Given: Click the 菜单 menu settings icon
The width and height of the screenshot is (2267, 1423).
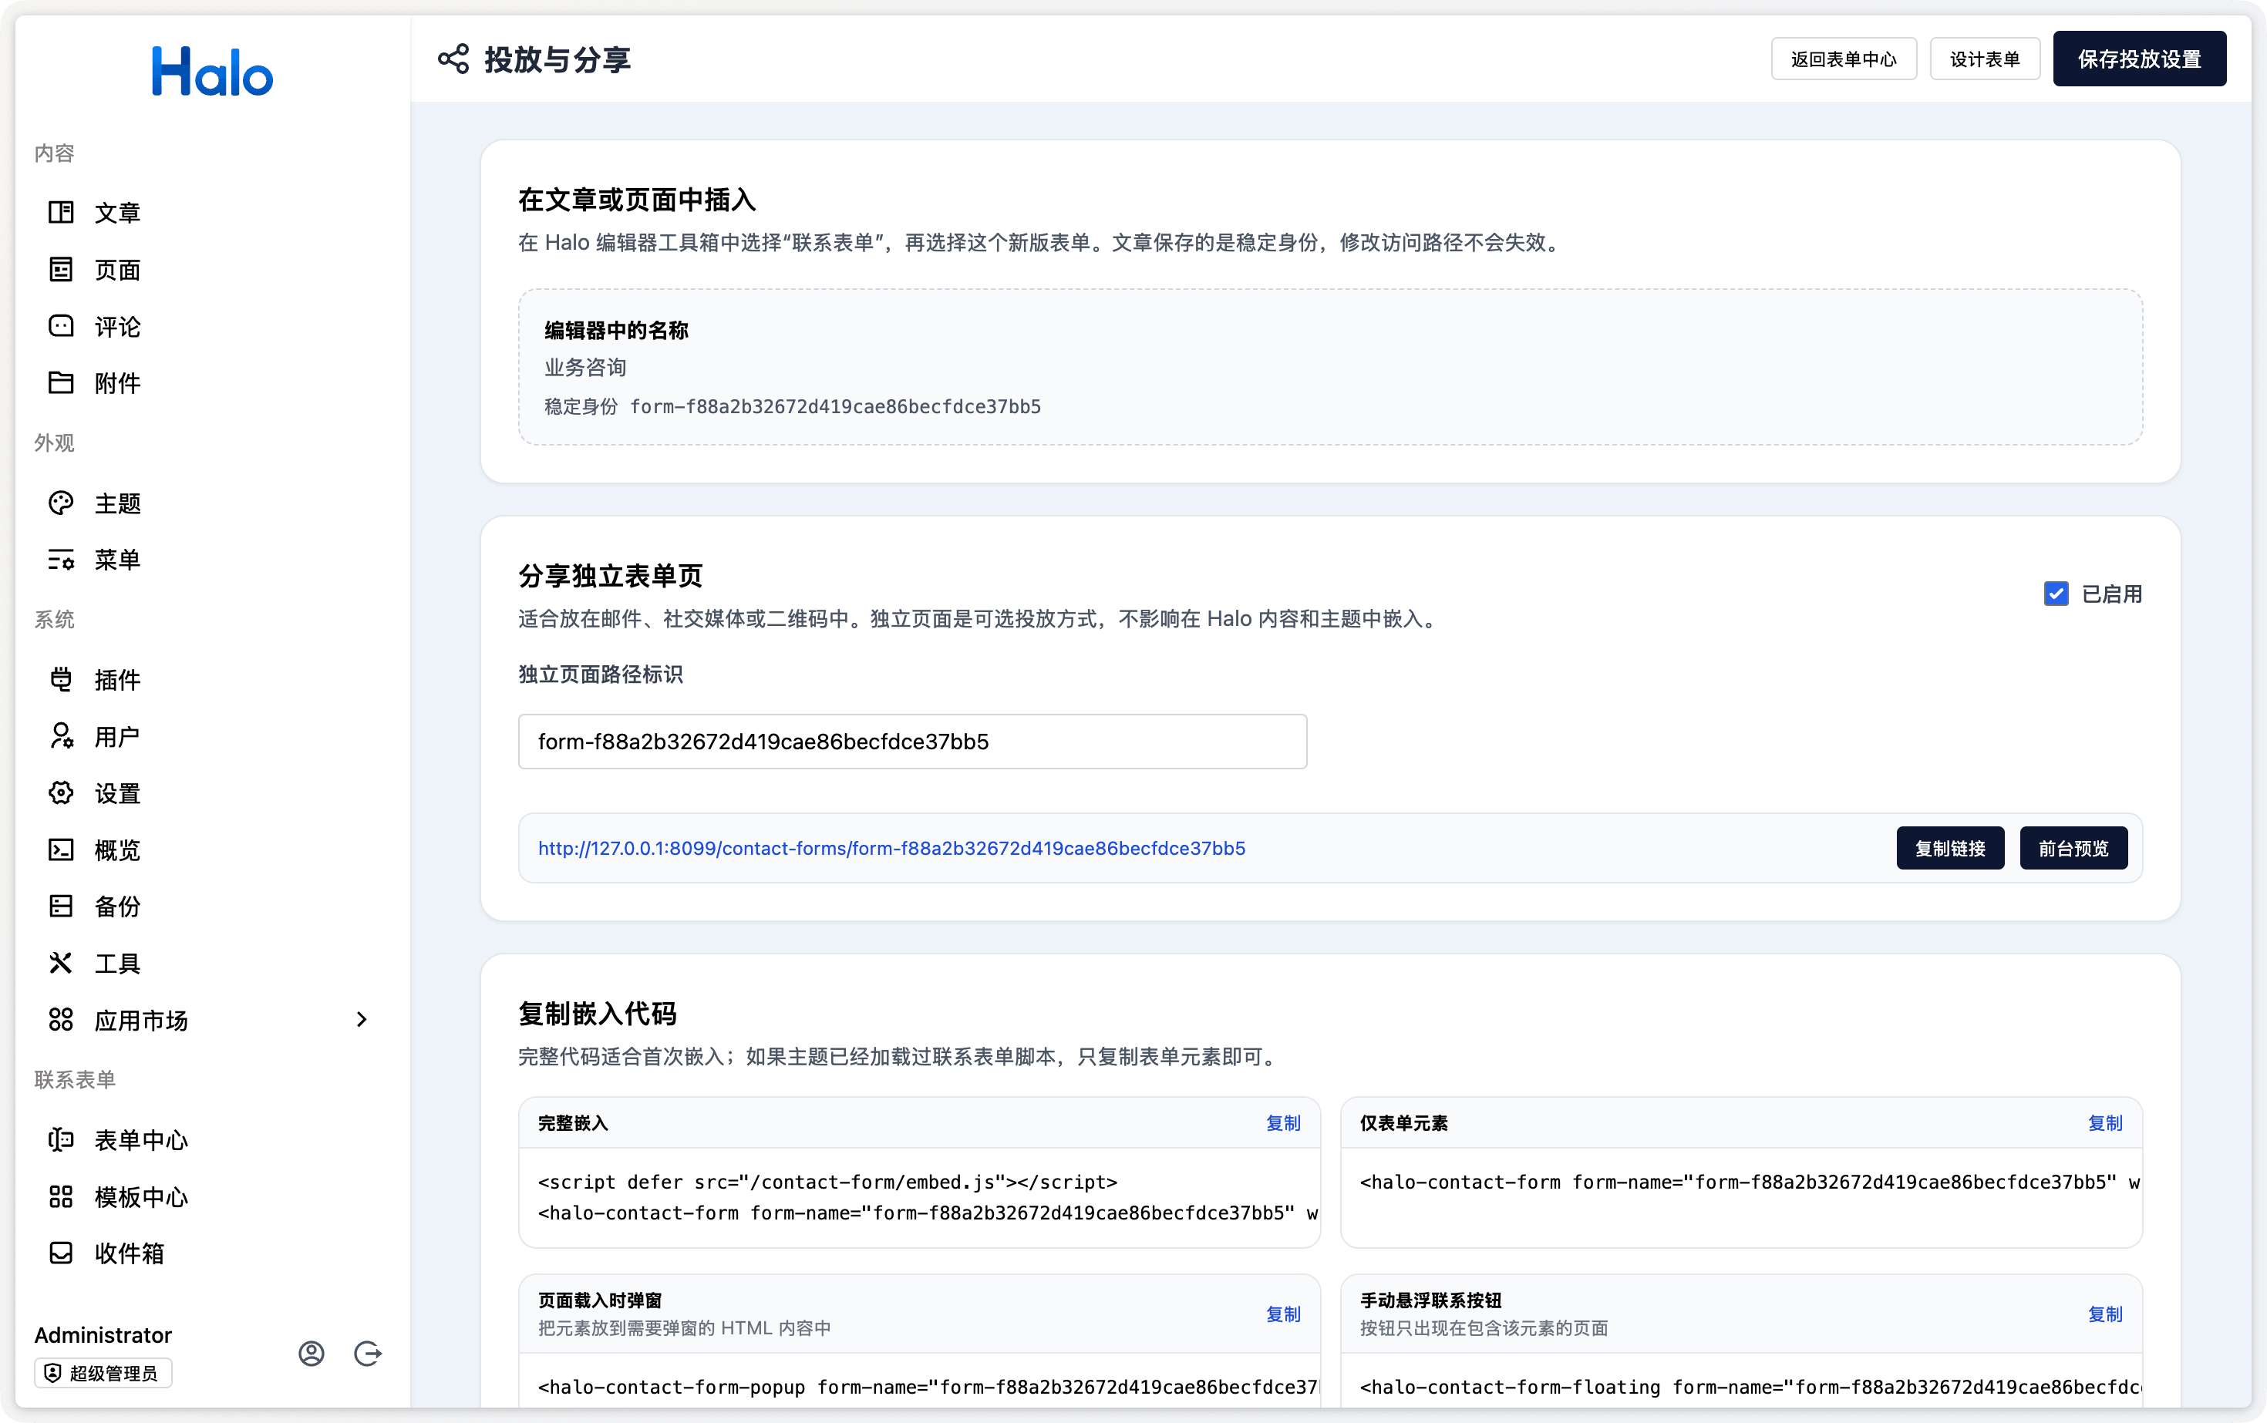Looking at the screenshot, I should coord(61,560).
